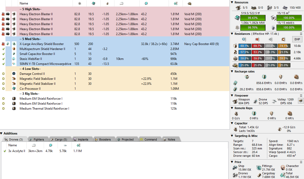Viewport: 304px width, 179px height.
Task: Toggle the 3x Acolyte II drones checkmark
Action: pos(4,151)
